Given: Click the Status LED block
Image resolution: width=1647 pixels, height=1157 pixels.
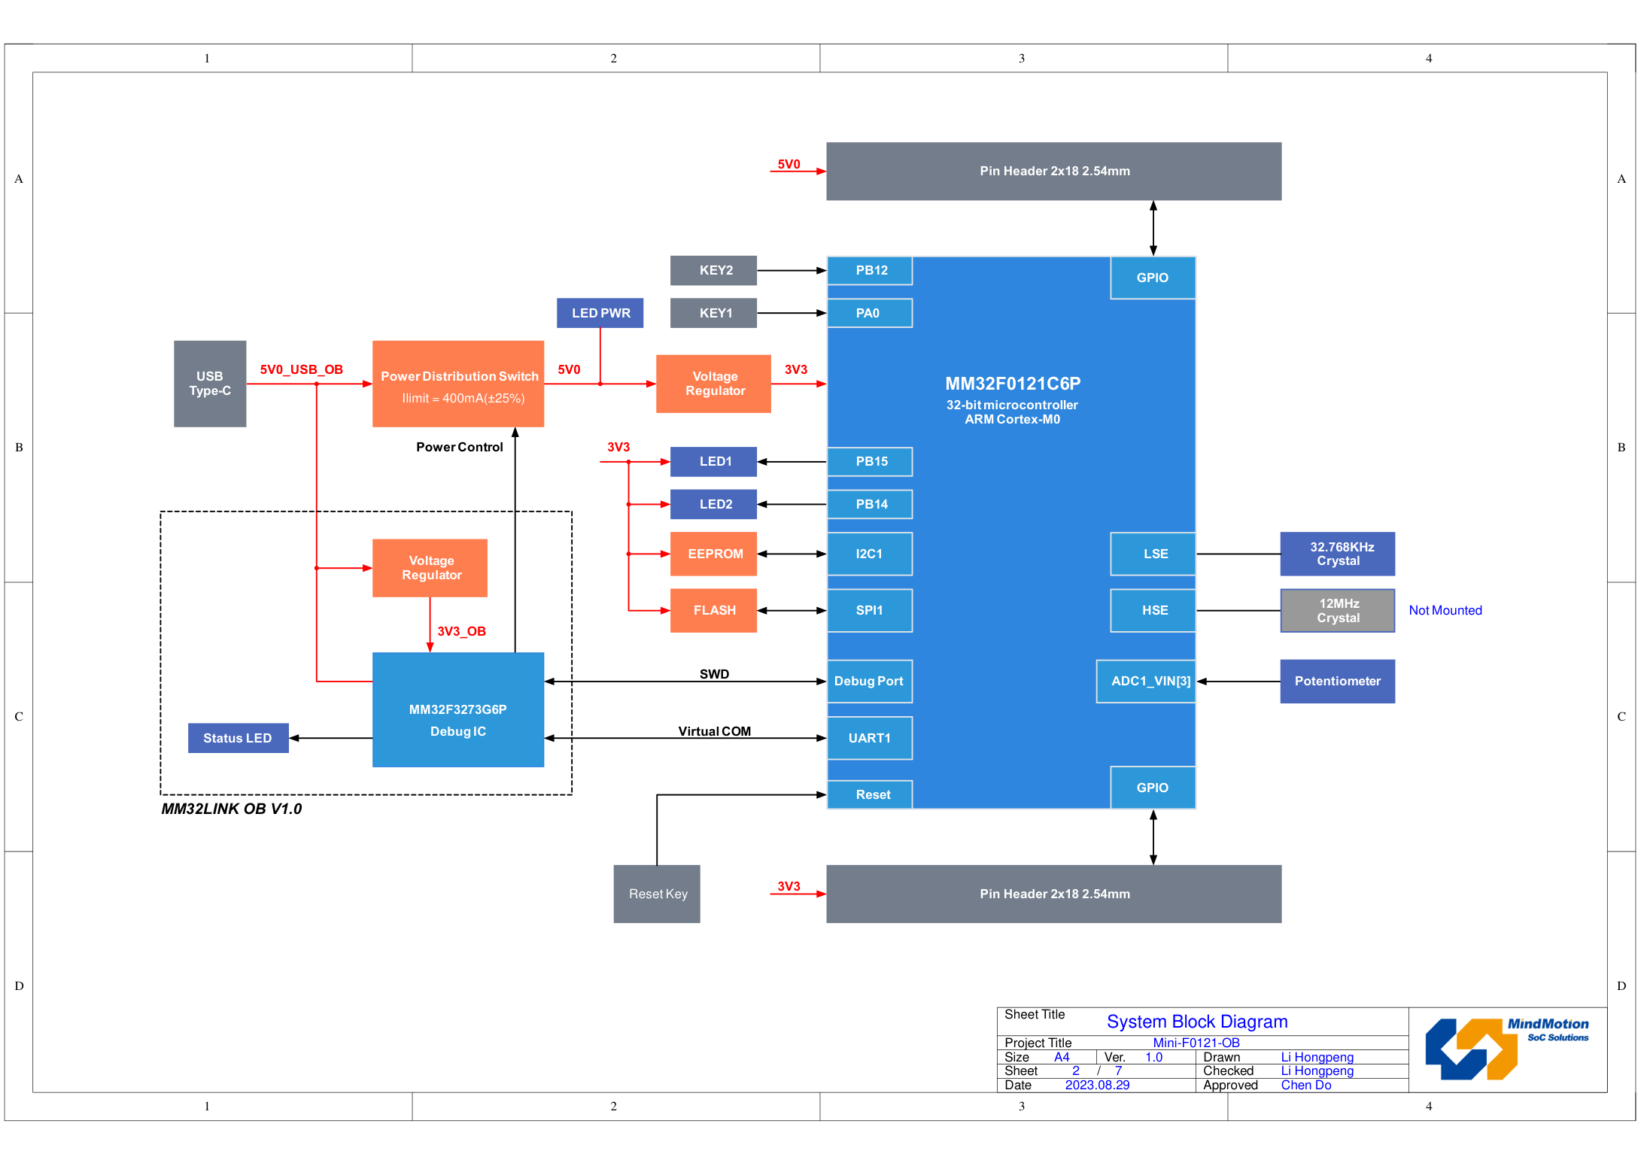Looking at the screenshot, I should (238, 738).
